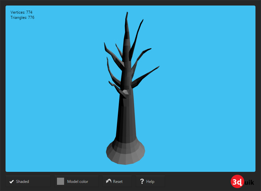Click the question mark icon beside Help
The width and height of the screenshot is (261, 191).
142,181
